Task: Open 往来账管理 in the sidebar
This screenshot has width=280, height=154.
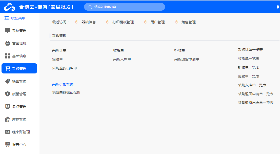Action: click(21, 132)
